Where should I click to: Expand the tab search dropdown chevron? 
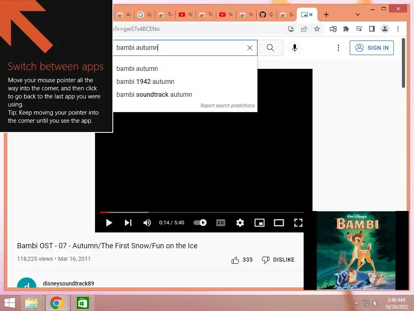tap(358, 15)
